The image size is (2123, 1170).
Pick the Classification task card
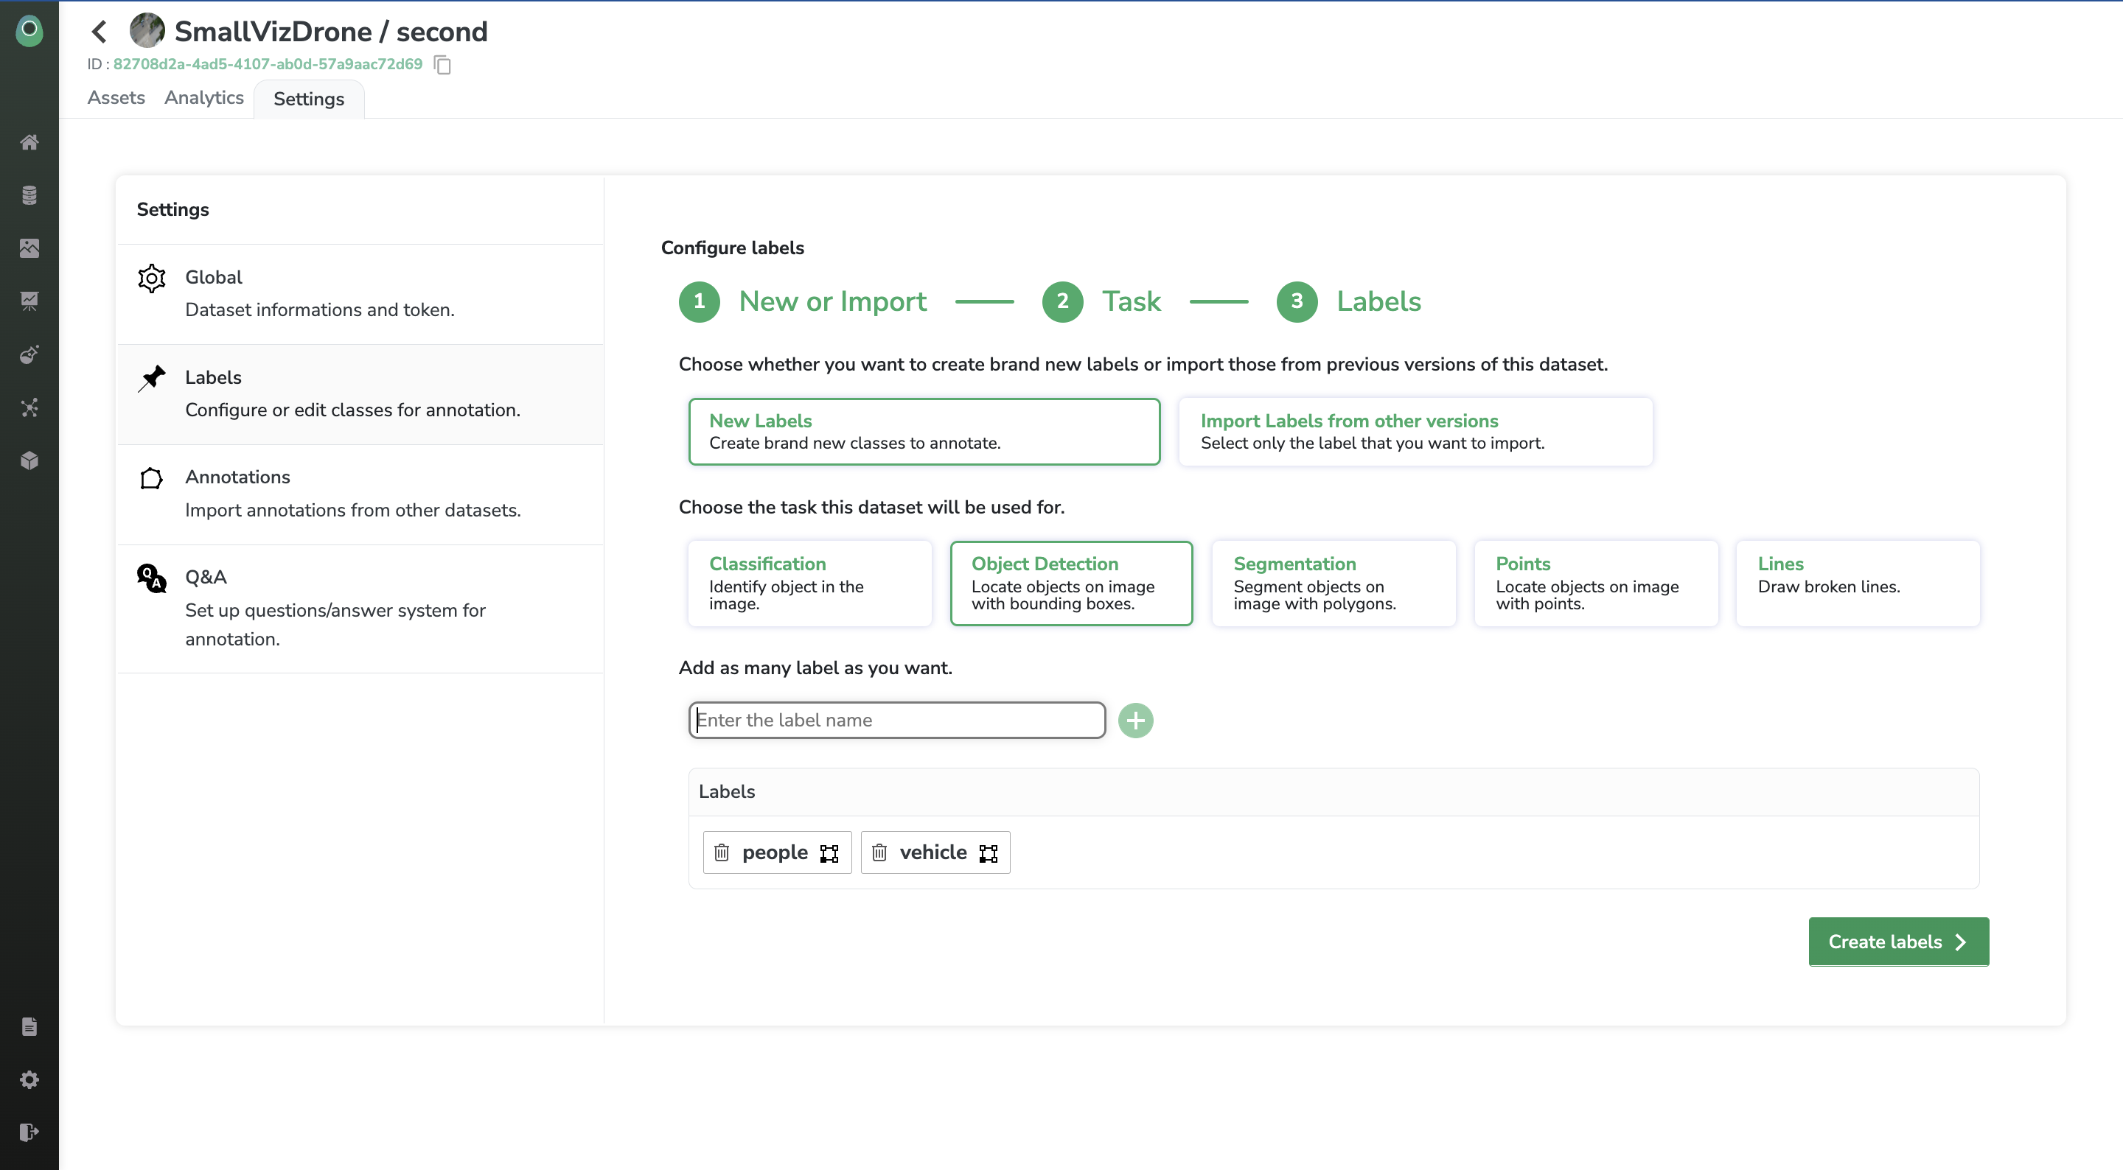pyautogui.click(x=809, y=583)
